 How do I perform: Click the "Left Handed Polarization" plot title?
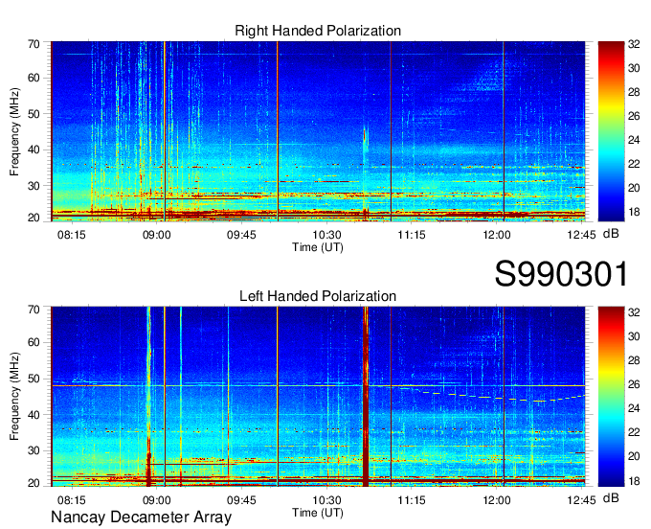point(318,296)
